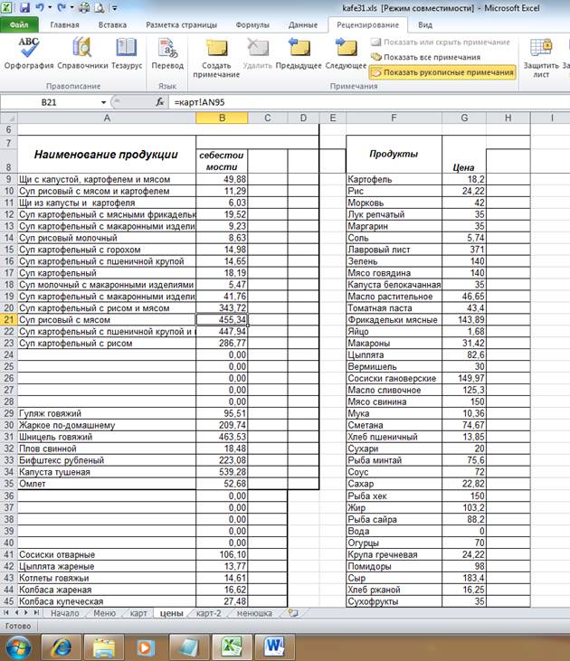Image resolution: width=570 pixels, height=661 pixels.
Task: Toggle Показать все примечания
Action: point(426,57)
